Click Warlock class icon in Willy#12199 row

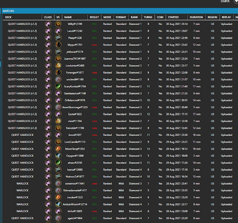[48, 24]
